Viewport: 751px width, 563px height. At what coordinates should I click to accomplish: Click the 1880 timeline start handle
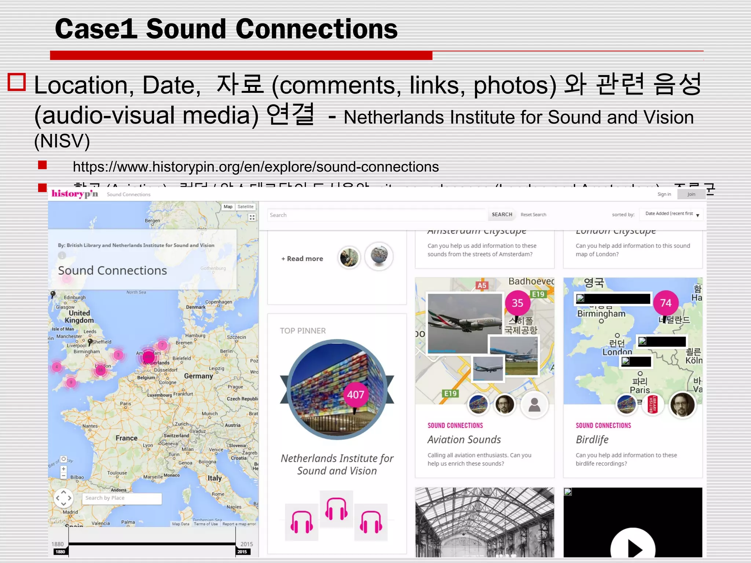pyautogui.click(x=60, y=552)
